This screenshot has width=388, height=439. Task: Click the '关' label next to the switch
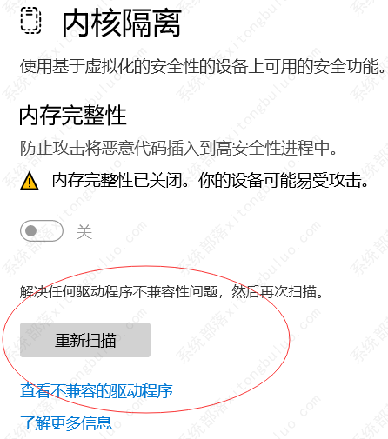[x=84, y=232]
